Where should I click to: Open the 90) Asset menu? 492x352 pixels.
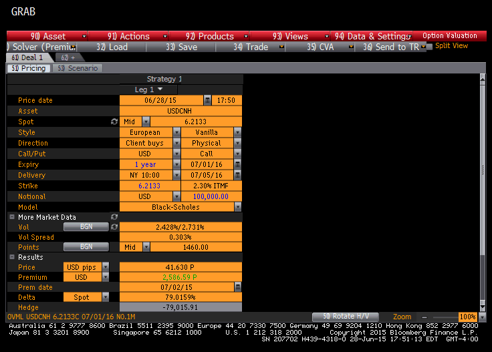[x=47, y=36]
